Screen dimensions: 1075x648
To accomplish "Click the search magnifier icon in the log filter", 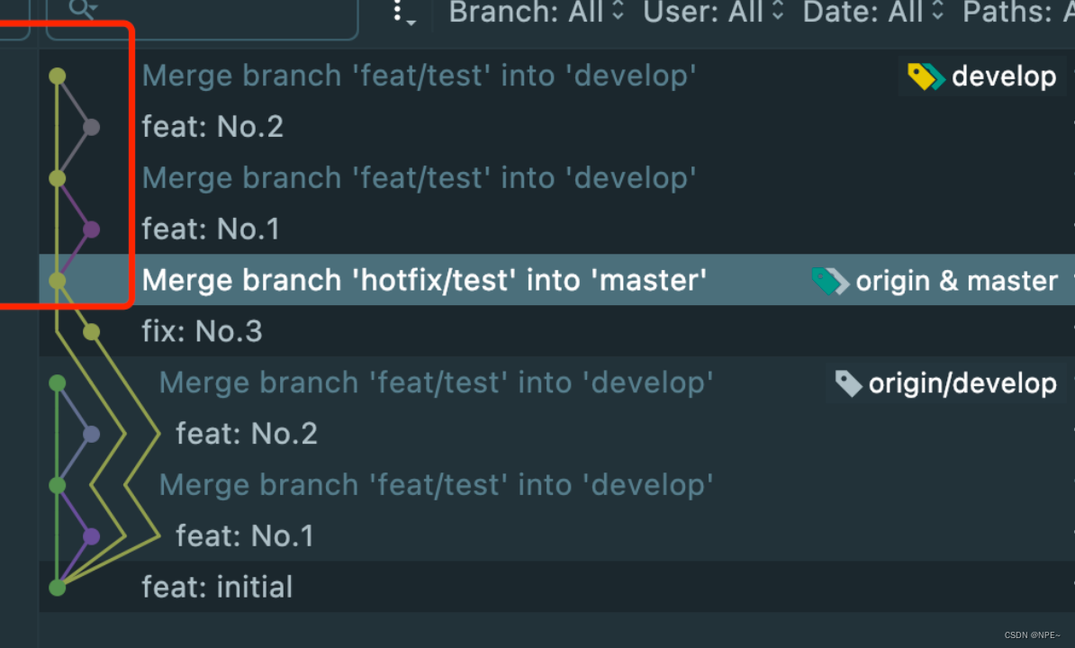I will click(x=81, y=9).
